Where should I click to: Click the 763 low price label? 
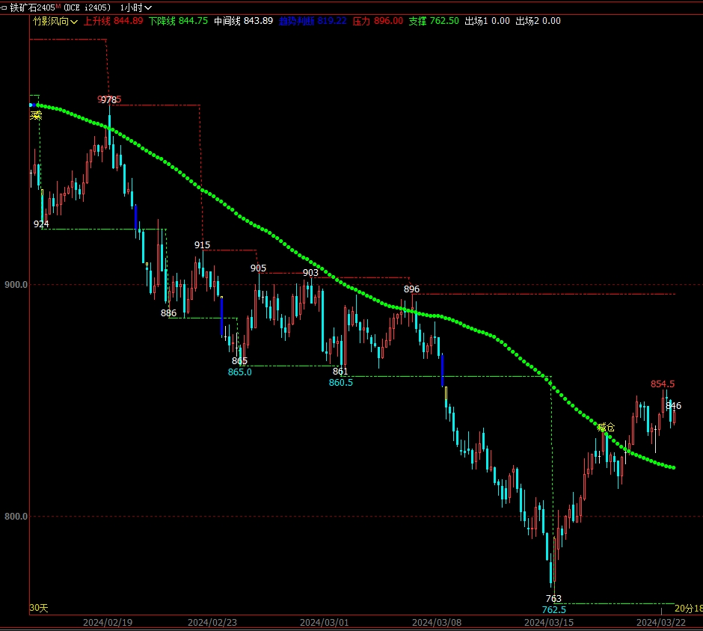tap(553, 599)
